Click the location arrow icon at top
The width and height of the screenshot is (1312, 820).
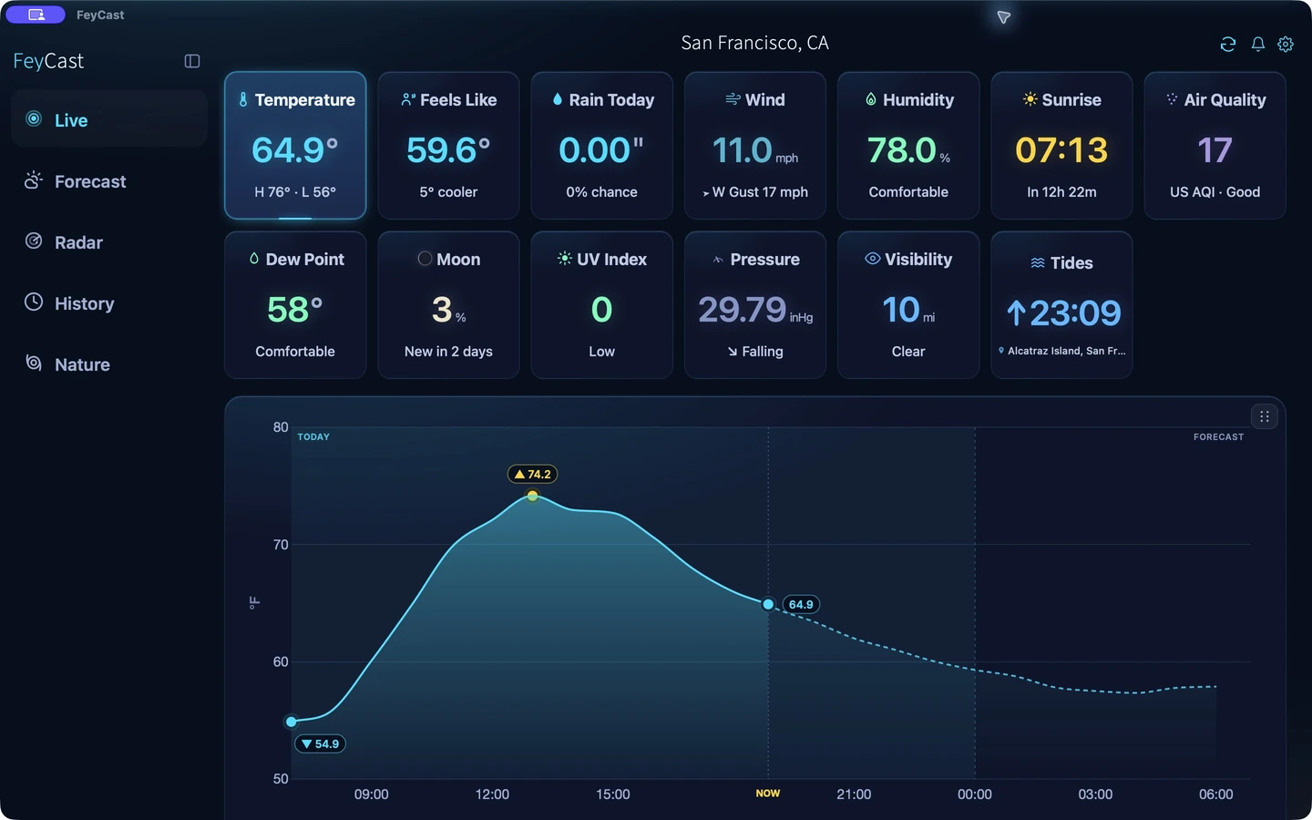point(1003,17)
